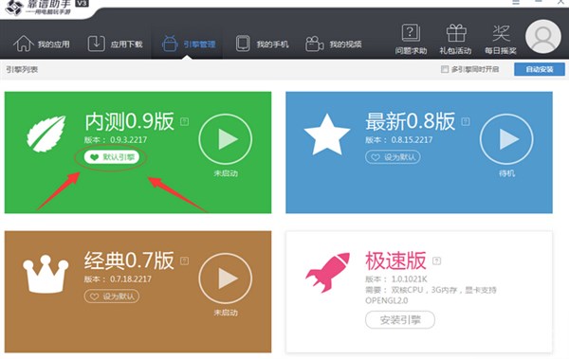Click the version text 0.9.3.2217
569x359 pixels.
[128, 139]
